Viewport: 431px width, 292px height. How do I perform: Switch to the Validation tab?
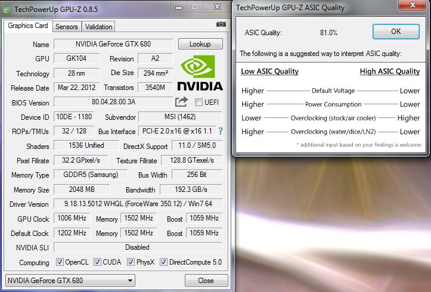tap(99, 27)
